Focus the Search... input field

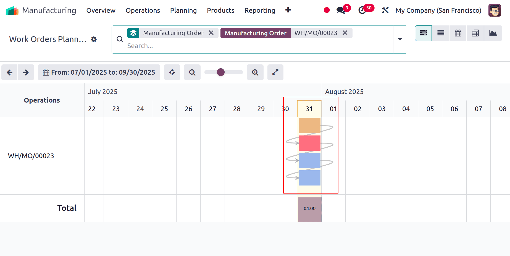coord(258,46)
